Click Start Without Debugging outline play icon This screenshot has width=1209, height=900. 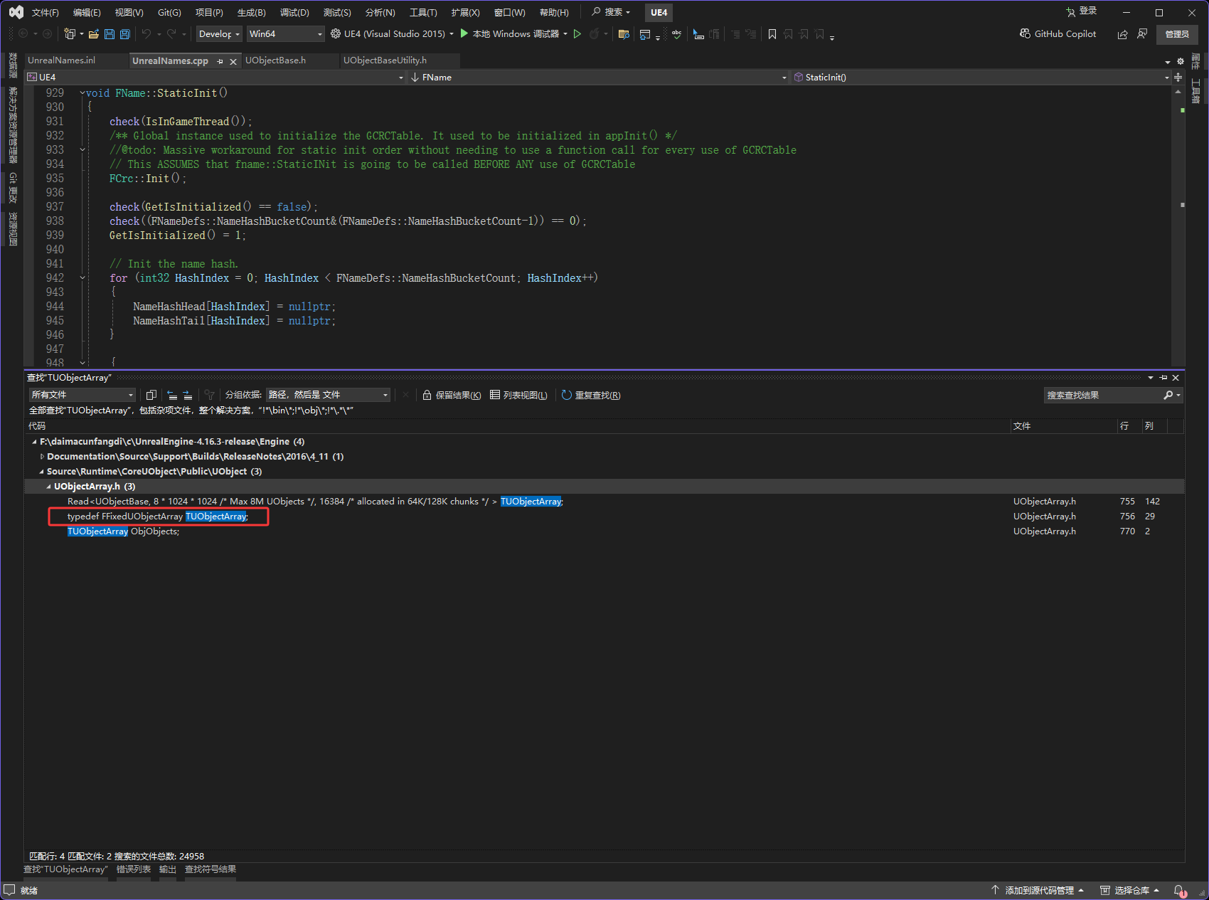click(577, 33)
